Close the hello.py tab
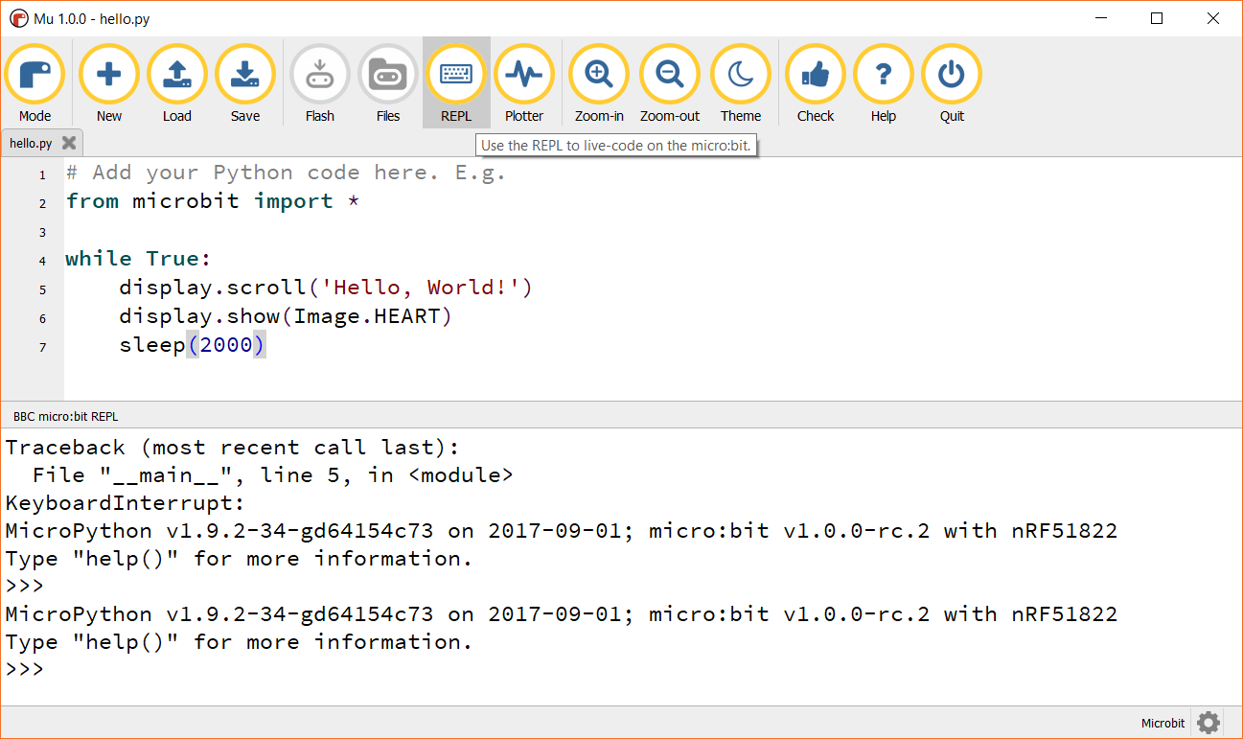This screenshot has width=1243, height=739. pyautogui.click(x=69, y=143)
